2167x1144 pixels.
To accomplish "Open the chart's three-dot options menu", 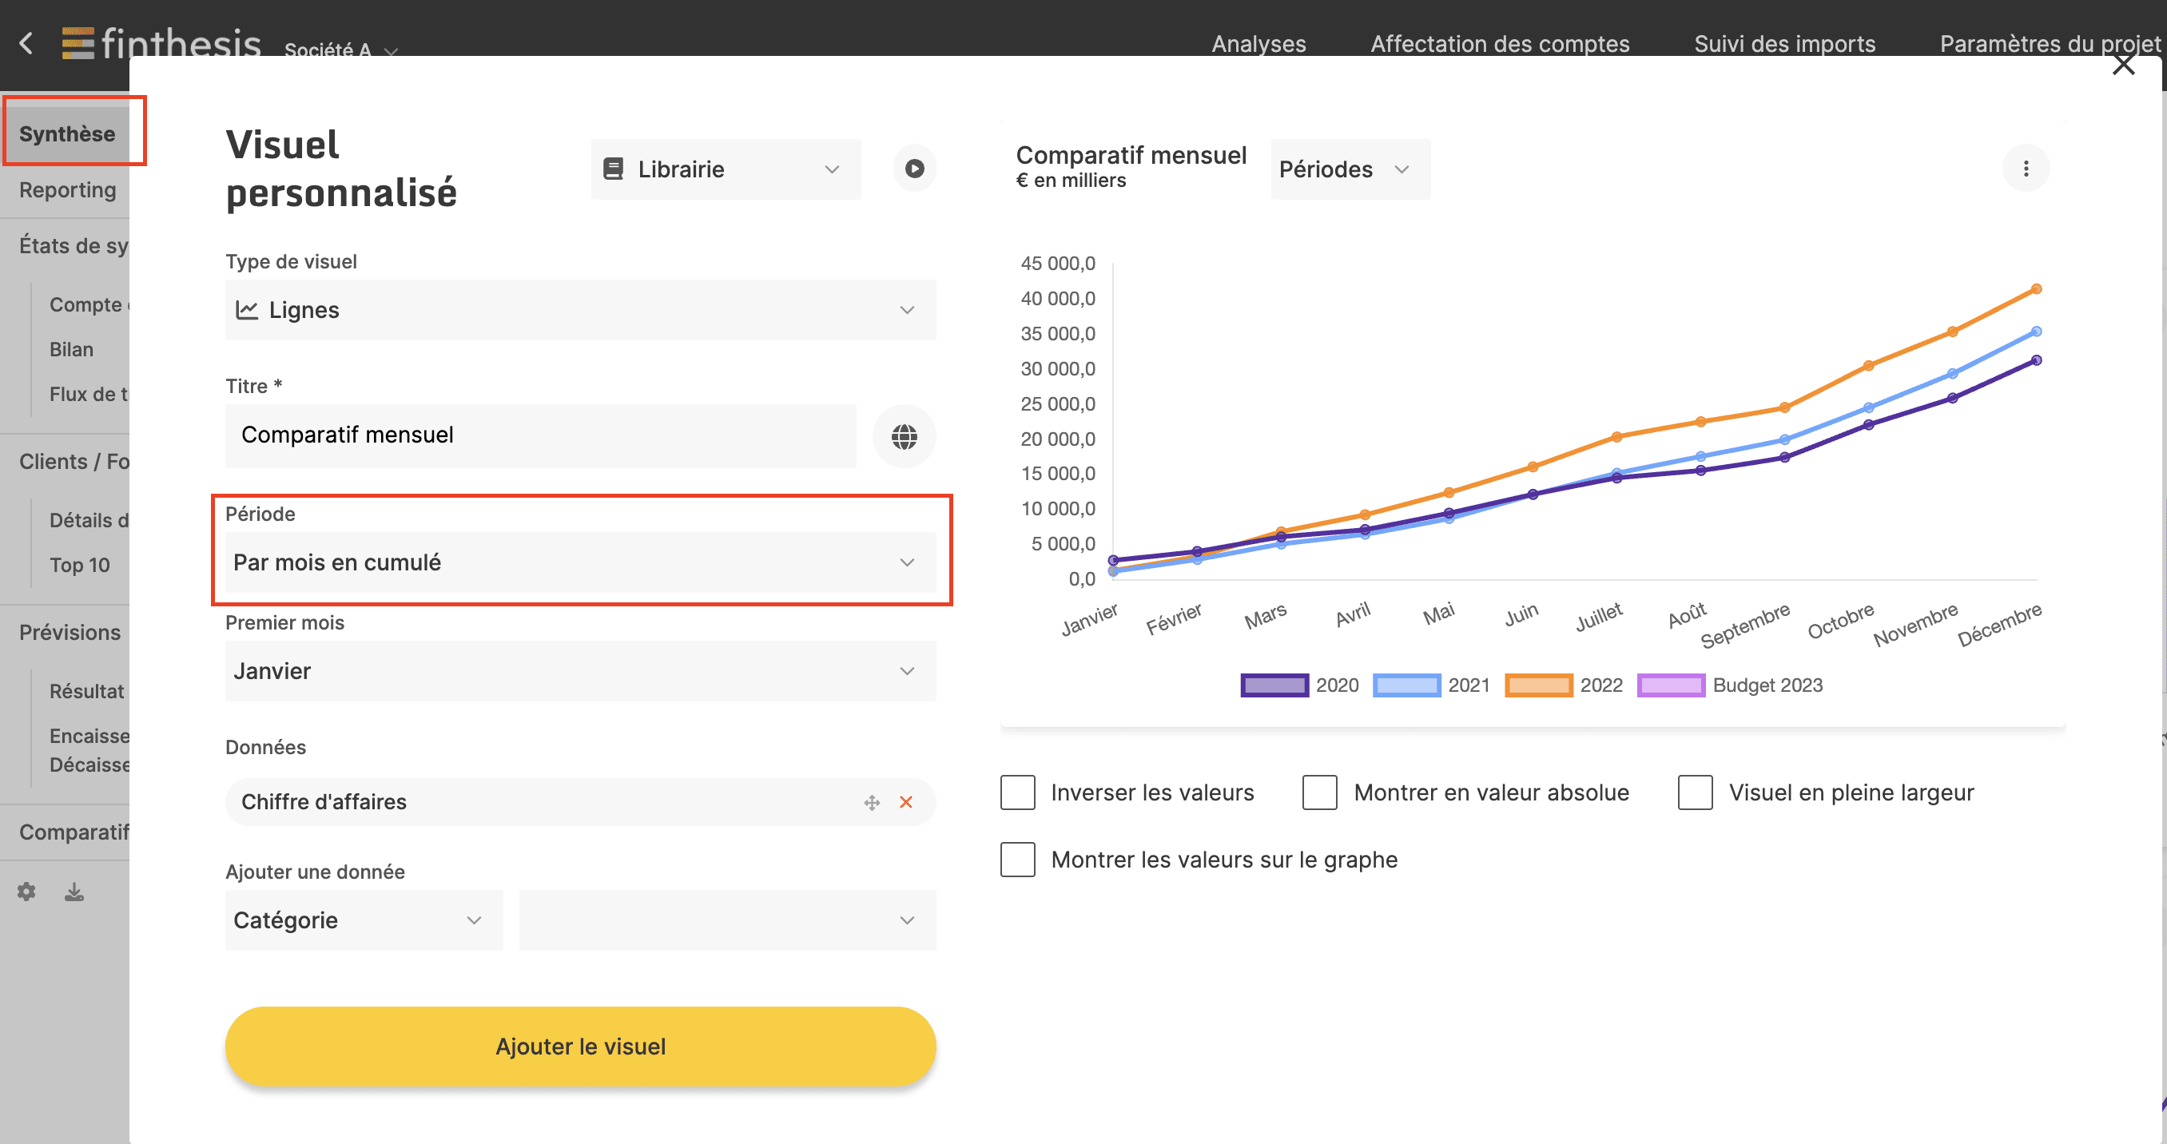I will (2026, 168).
